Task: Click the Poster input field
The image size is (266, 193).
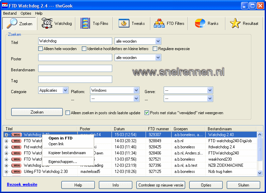Action: (x=75, y=58)
